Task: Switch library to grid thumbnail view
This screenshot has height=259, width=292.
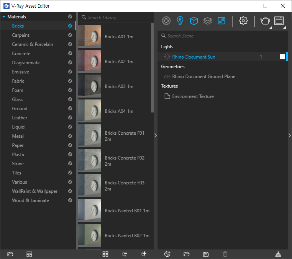Action: 105,254
